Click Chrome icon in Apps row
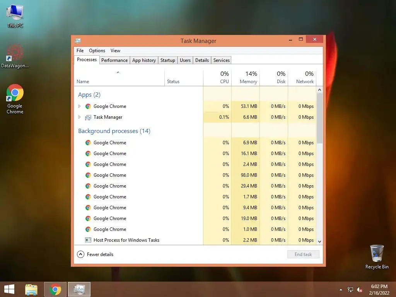Screen dimensions: 396x297 (x=88, y=106)
